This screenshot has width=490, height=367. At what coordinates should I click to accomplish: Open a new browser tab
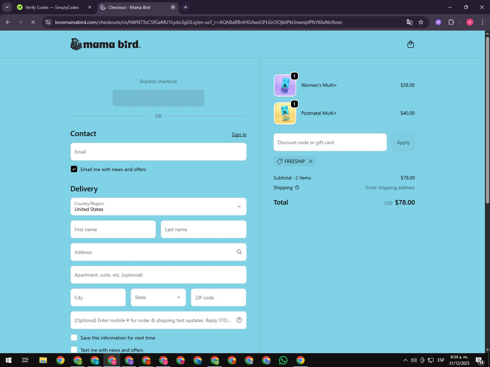pos(186,7)
